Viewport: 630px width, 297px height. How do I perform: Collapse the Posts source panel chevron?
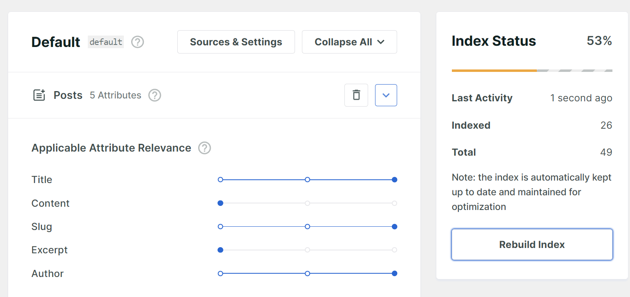tap(386, 95)
